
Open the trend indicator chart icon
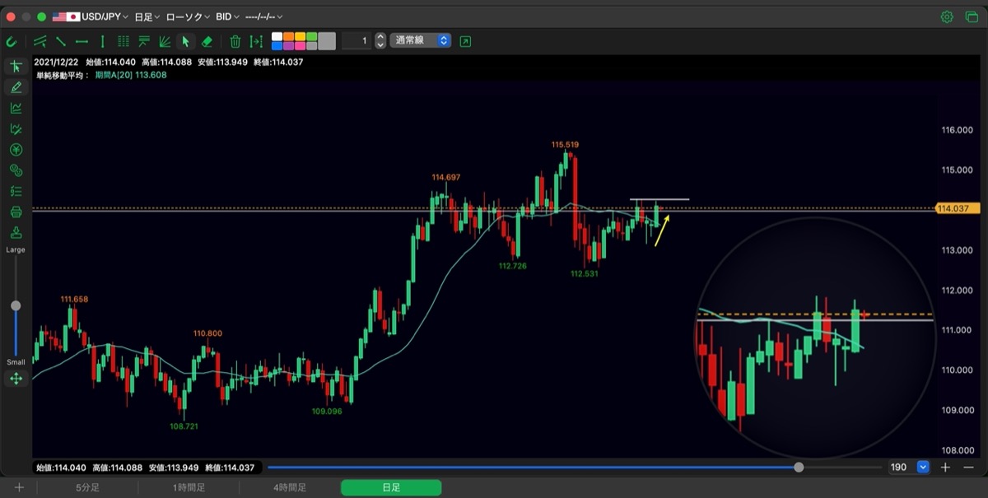pos(16,108)
